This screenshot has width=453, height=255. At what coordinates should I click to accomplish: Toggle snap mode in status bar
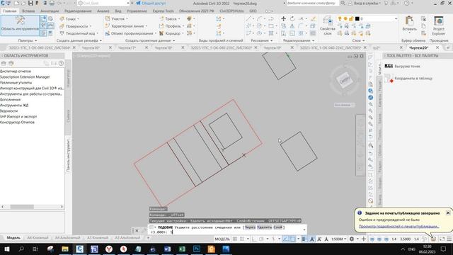point(242,239)
